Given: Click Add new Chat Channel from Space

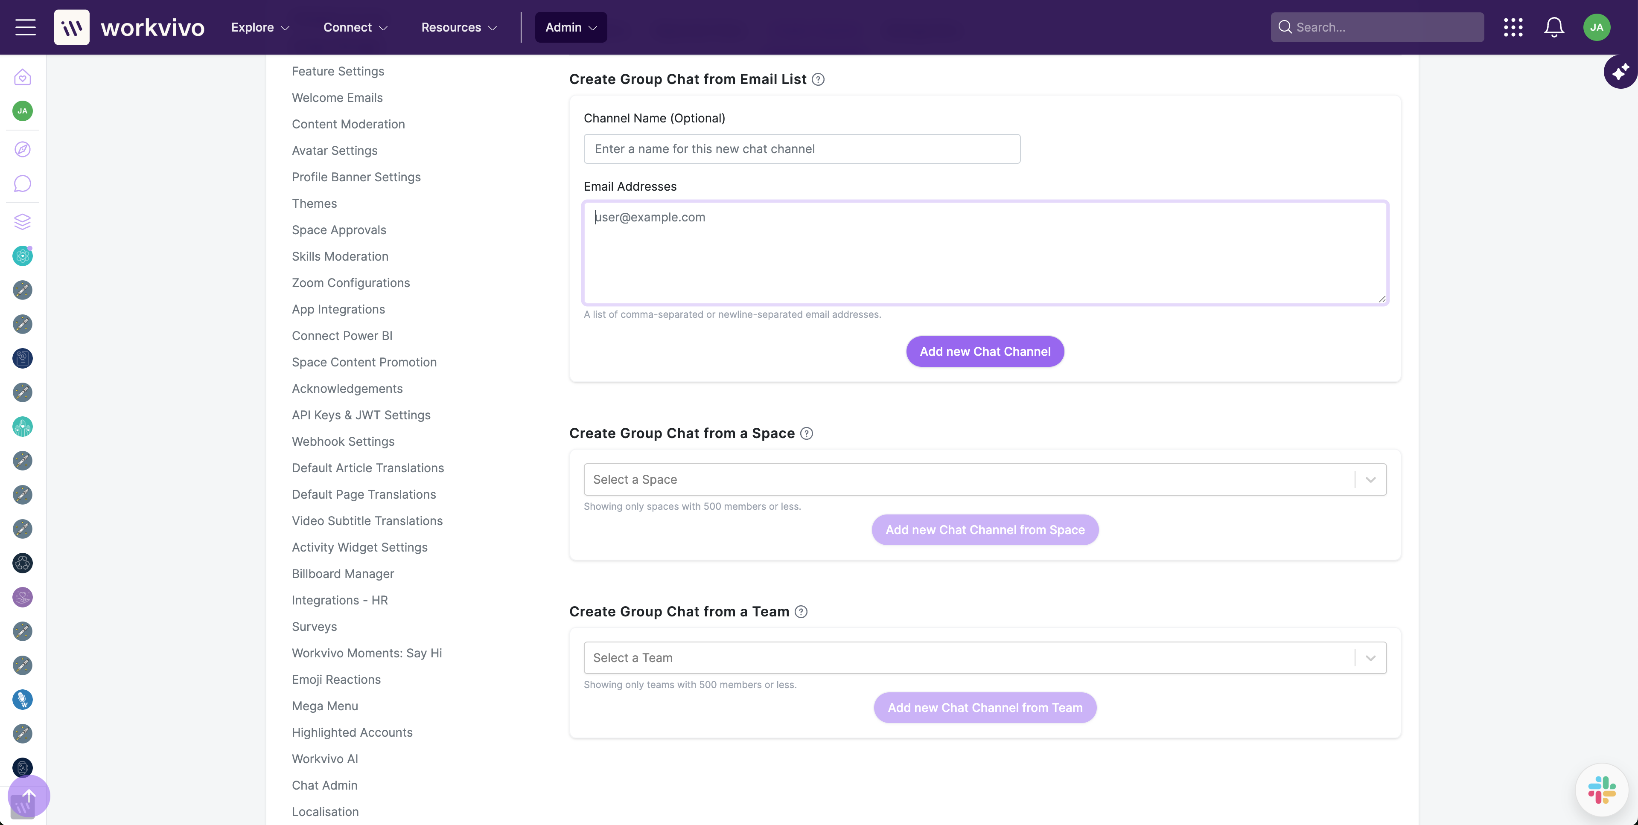Looking at the screenshot, I should (985, 530).
